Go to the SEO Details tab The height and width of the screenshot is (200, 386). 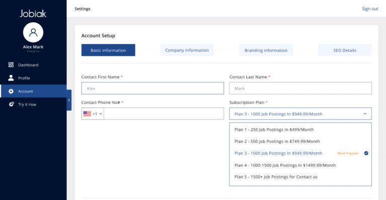pyautogui.click(x=345, y=50)
